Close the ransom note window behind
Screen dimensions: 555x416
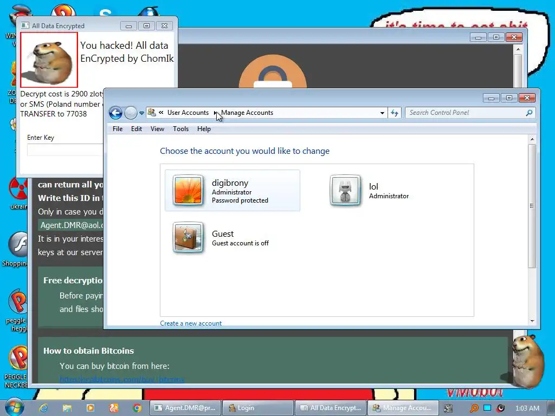[x=514, y=37]
